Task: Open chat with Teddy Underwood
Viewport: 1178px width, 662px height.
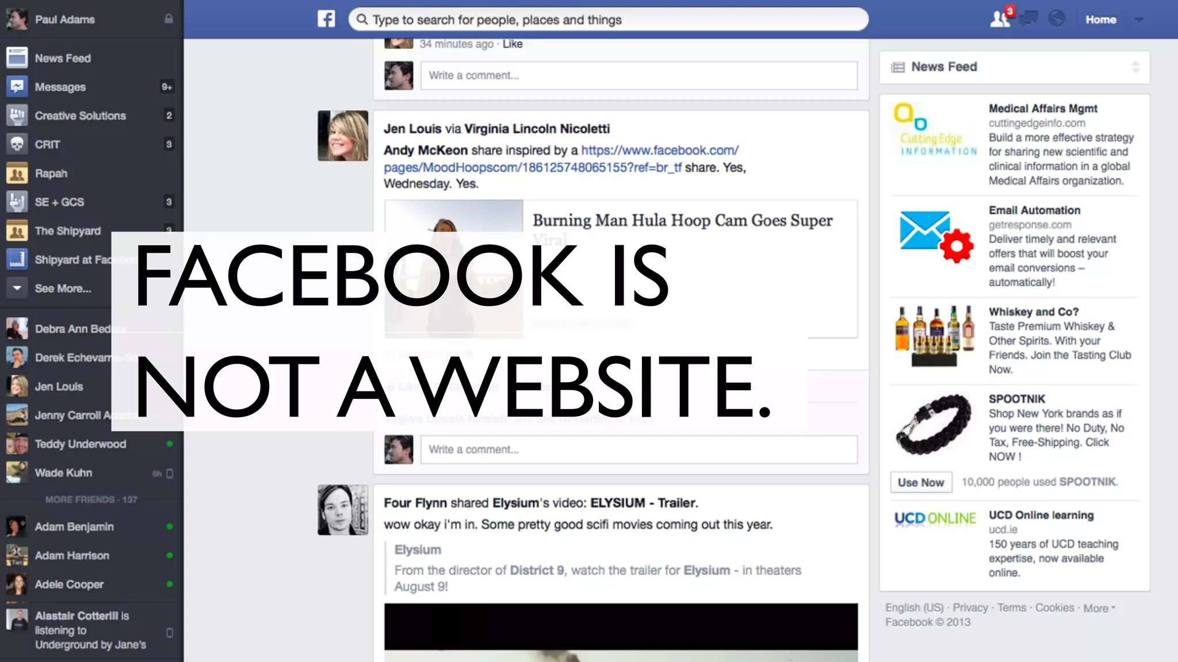Action: click(x=92, y=444)
